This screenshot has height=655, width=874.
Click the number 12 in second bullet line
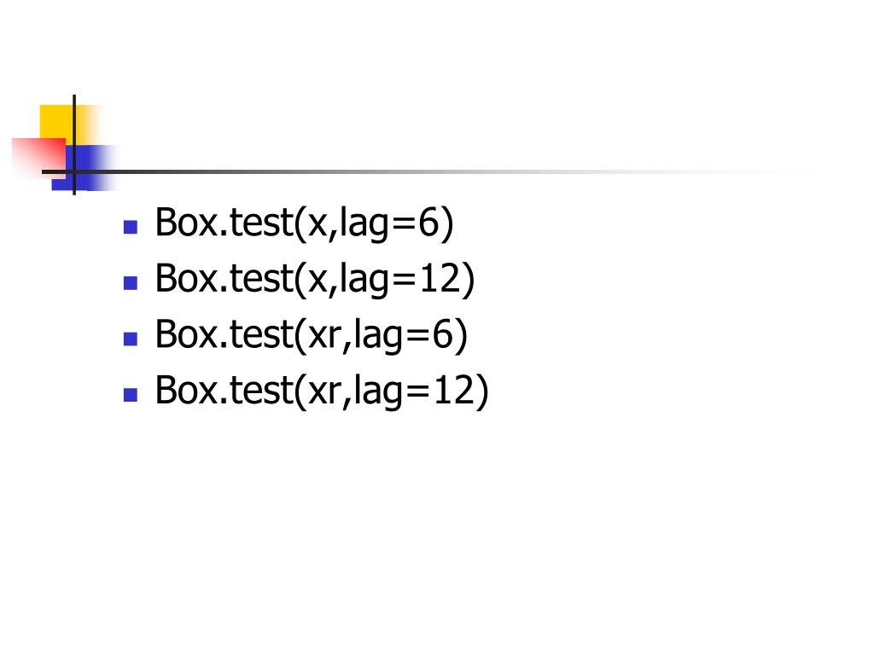(440, 278)
